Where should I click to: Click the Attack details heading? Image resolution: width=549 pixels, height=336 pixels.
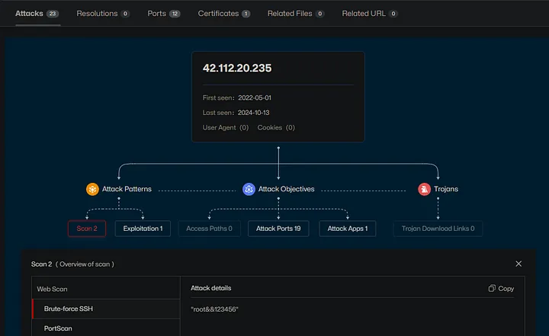(x=210, y=288)
